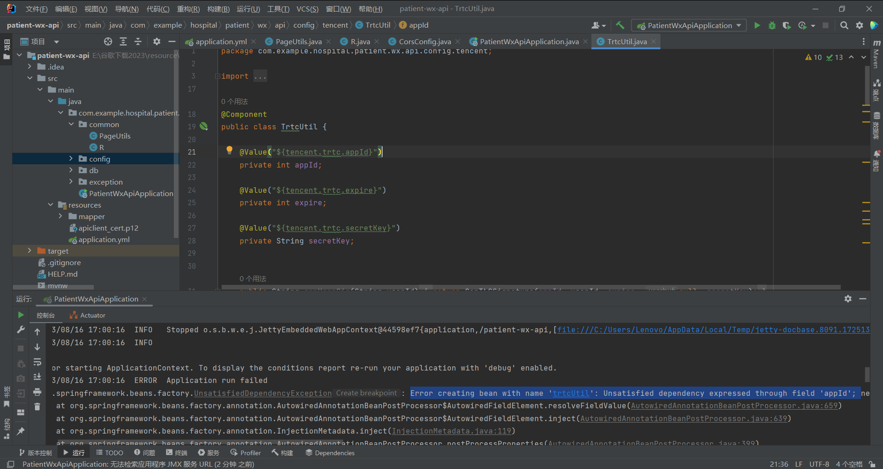Click Create breakpoint in console
883x469 pixels.
point(366,393)
